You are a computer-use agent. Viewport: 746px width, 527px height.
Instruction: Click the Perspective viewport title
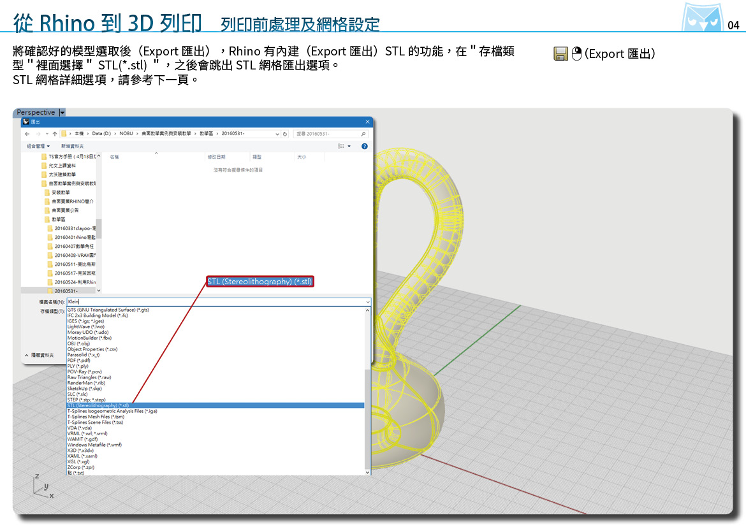pos(36,113)
